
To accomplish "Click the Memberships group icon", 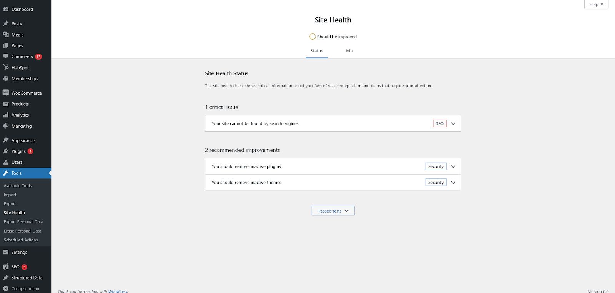I will (x=6, y=78).
